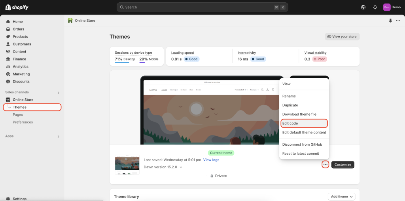Open the Home sidebar item

17,22
